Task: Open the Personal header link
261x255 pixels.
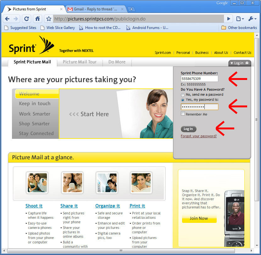Action: tap(183, 53)
